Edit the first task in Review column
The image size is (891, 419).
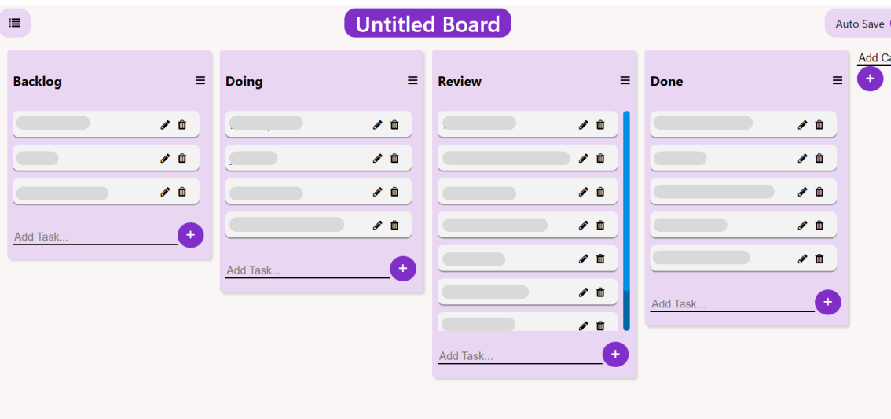pos(583,124)
